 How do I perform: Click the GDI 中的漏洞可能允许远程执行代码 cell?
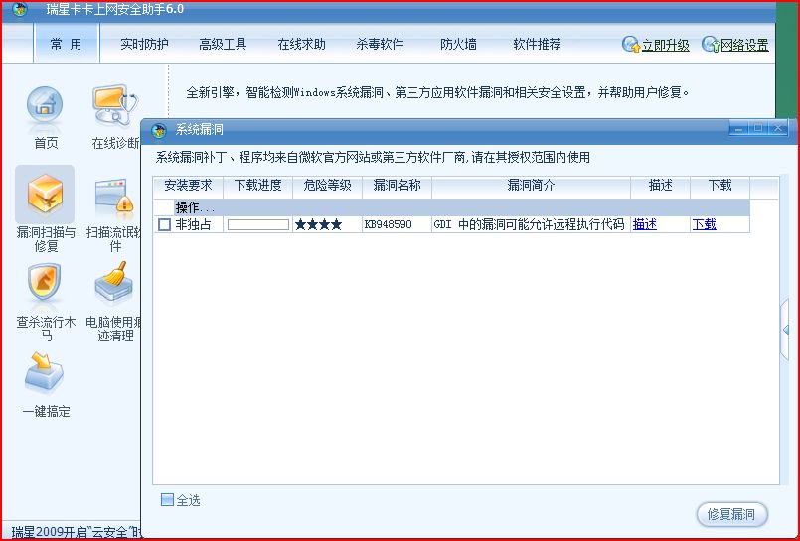(531, 224)
